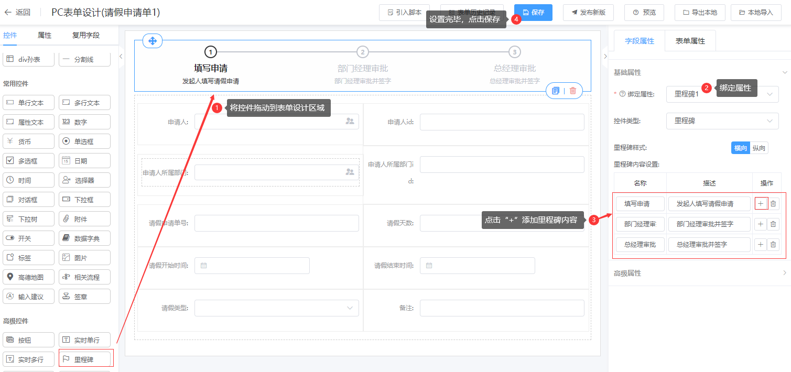Click the 发布新版 button

pos(588,13)
